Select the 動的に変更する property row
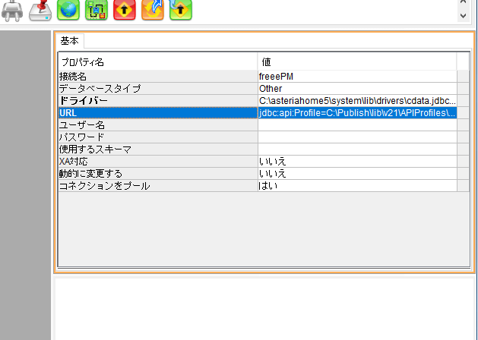Viewport: 478px width, 340px height. pyautogui.click(x=158, y=174)
